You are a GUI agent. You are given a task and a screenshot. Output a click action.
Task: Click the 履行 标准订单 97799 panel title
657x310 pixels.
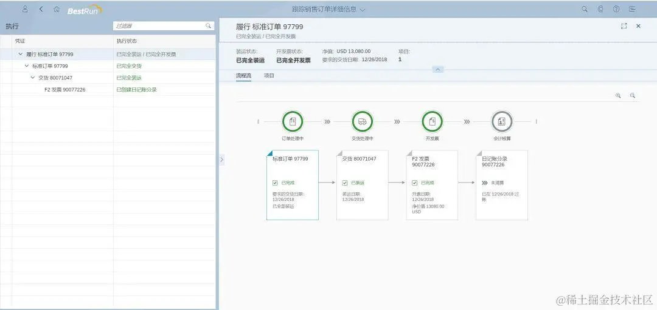point(269,27)
